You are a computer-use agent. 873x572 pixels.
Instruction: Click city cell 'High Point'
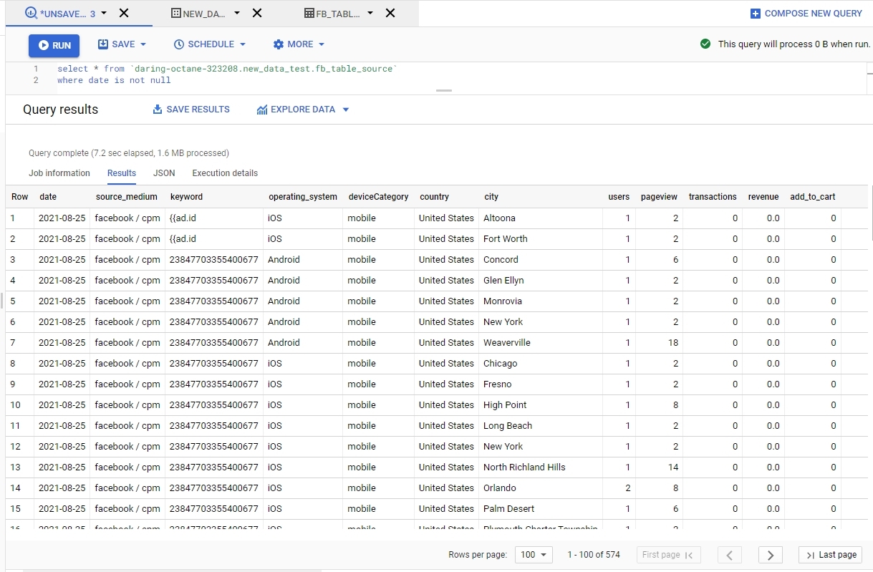click(x=505, y=405)
